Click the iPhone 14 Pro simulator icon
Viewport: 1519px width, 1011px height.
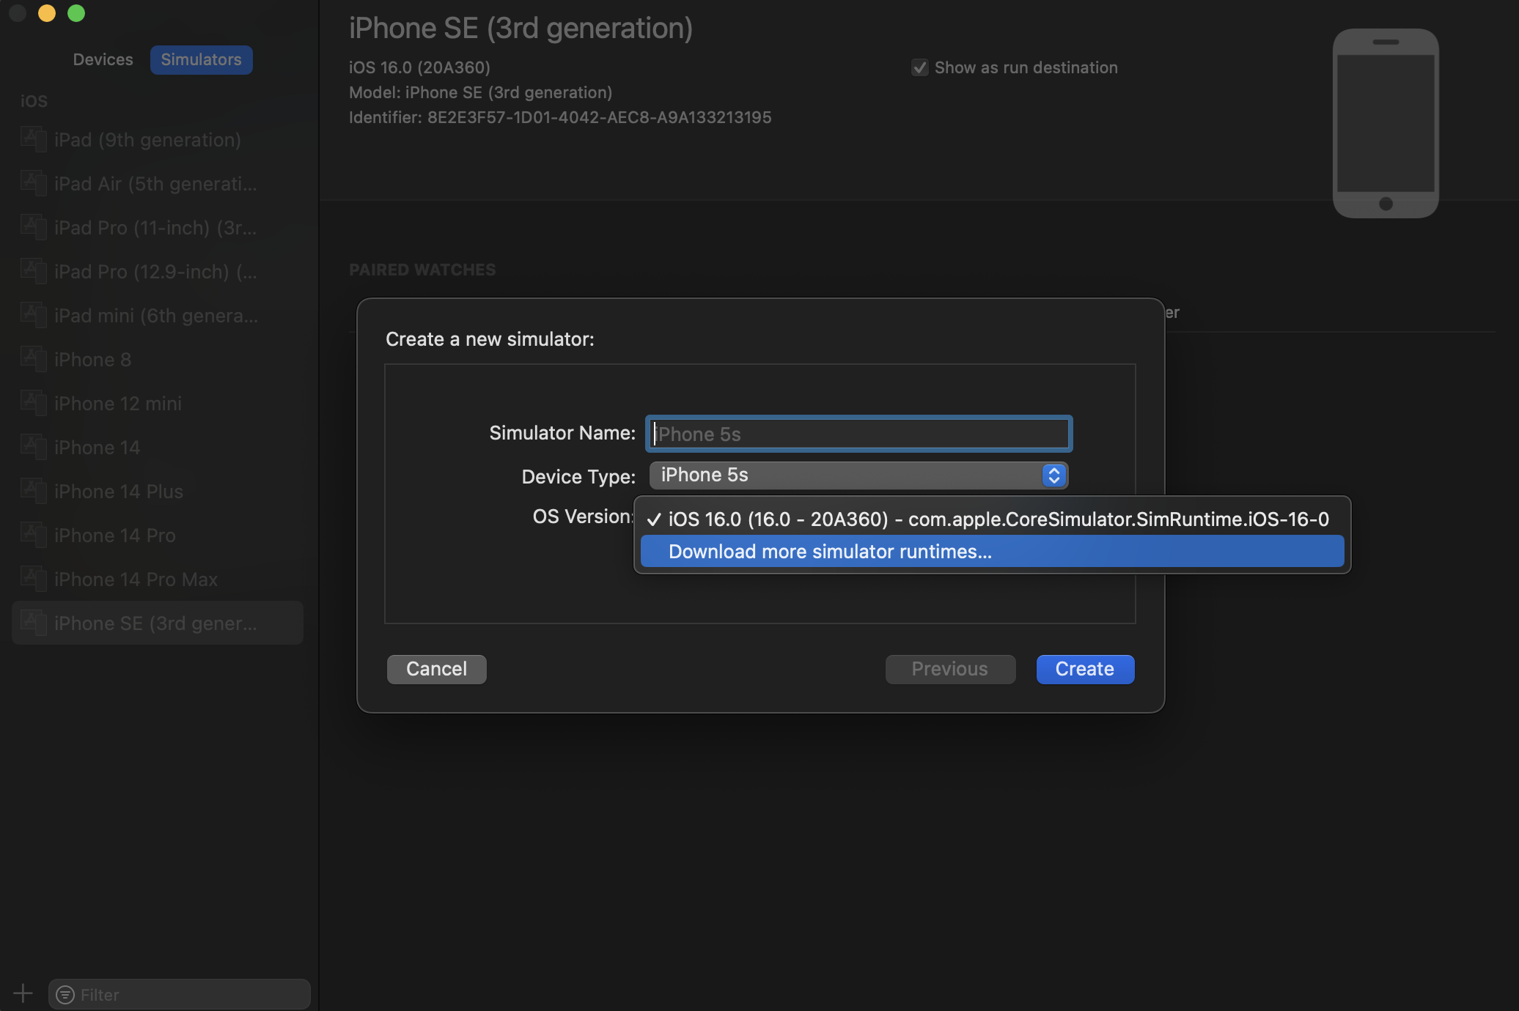(x=34, y=535)
